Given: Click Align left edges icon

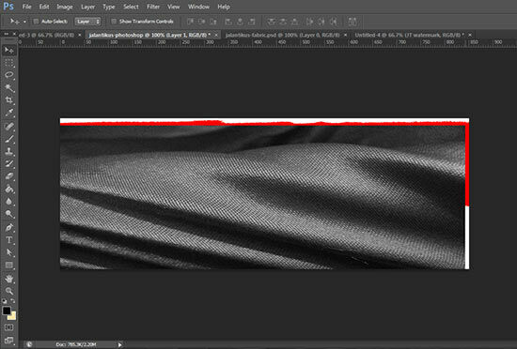Looking at the screenshot, I should 228,22.
